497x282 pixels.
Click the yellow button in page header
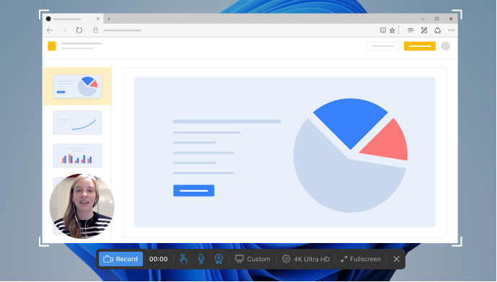tap(420, 46)
